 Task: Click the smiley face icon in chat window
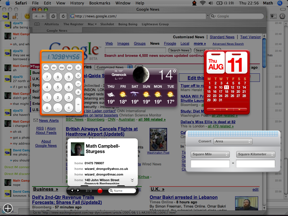point(27,16)
